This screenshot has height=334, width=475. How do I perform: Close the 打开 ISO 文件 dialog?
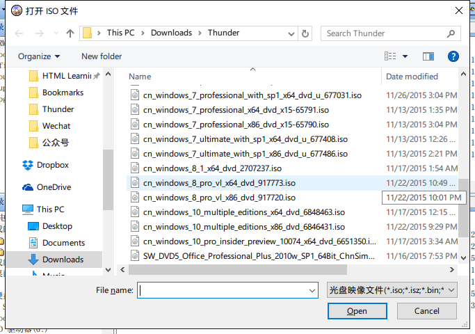point(458,10)
